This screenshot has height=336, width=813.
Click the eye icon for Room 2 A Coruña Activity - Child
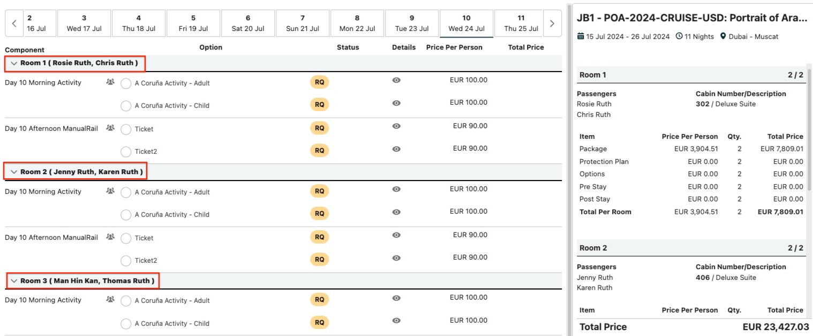pyautogui.click(x=396, y=212)
